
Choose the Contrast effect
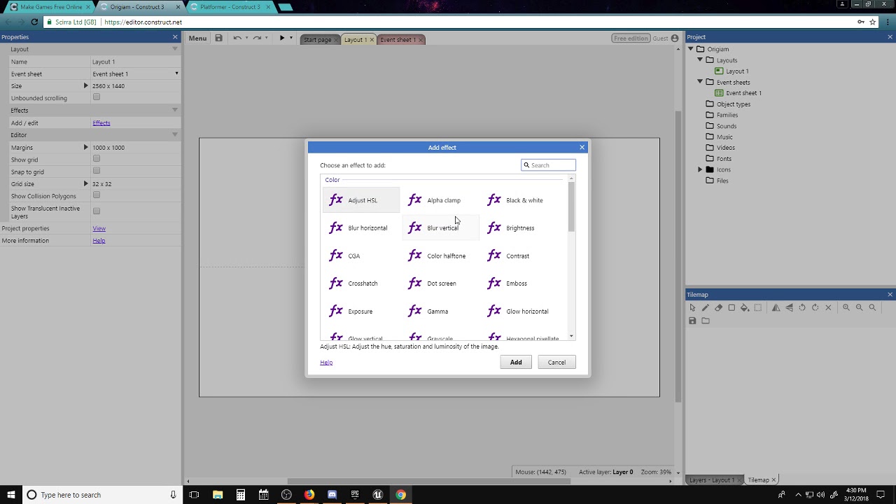coord(519,256)
